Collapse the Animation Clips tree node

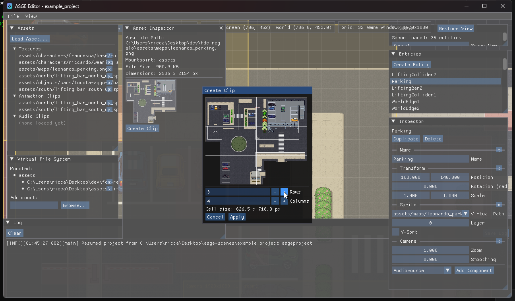[x=14, y=96]
